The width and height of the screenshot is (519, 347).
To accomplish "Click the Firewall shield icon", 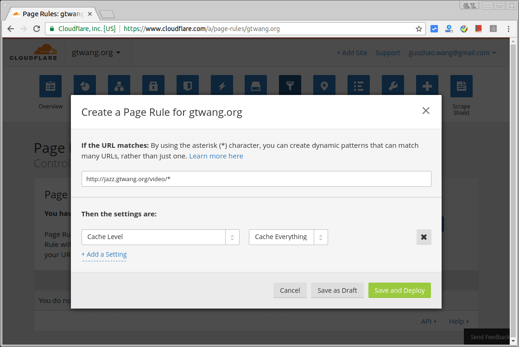I will (187, 85).
